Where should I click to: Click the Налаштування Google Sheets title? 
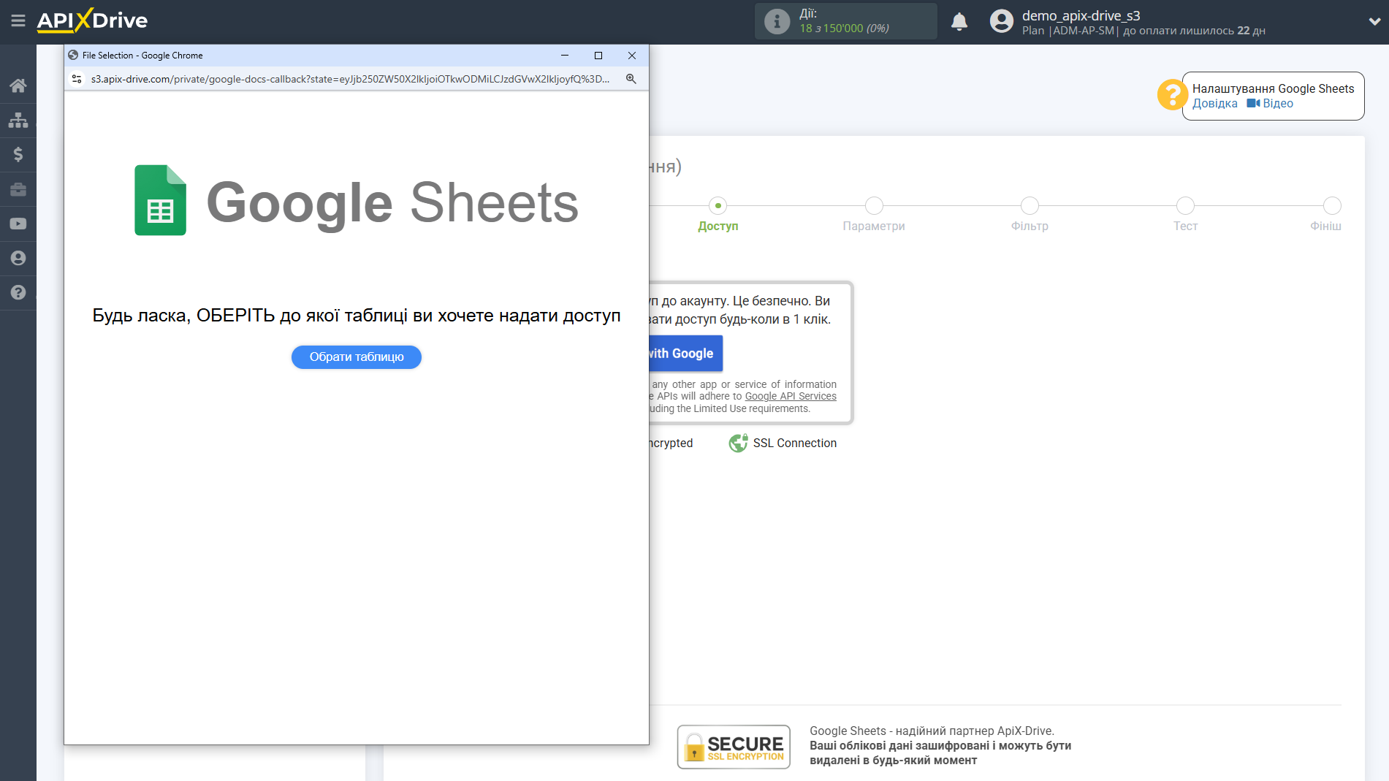pyautogui.click(x=1273, y=88)
